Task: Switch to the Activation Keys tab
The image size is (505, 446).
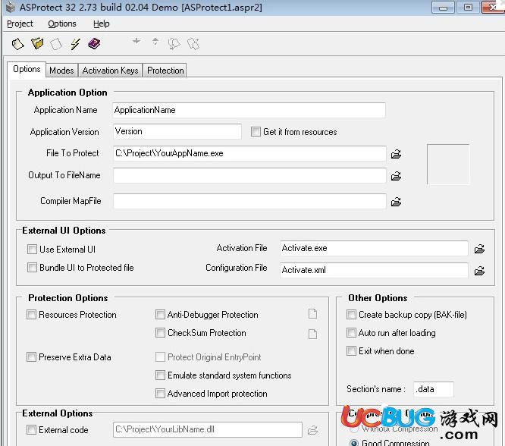Action: pyautogui.click(x=110, y=71)
